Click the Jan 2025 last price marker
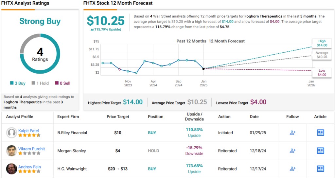The height and width of the screenshot is (178, 335). 203,69
